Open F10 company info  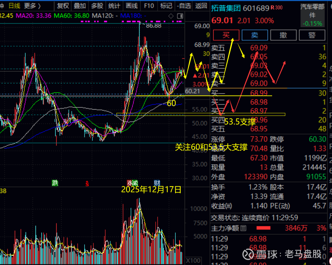149,6
